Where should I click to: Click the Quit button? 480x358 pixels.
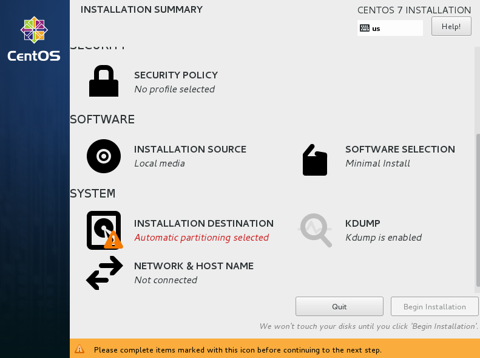click(x=339, y=306)
